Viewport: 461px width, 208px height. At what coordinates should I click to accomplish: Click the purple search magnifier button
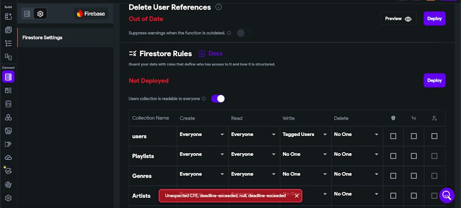click(x=446, y=196)
